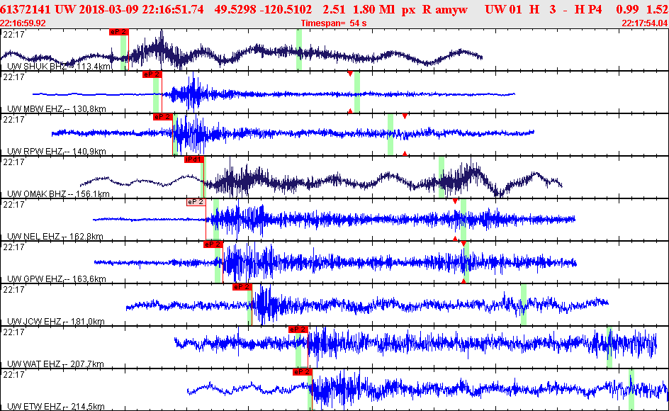Image resolution: width=669 pixels, height=411 pixels.
Task: Click station label UW GPW EHZ 163.6km
Action: point(56,279)
